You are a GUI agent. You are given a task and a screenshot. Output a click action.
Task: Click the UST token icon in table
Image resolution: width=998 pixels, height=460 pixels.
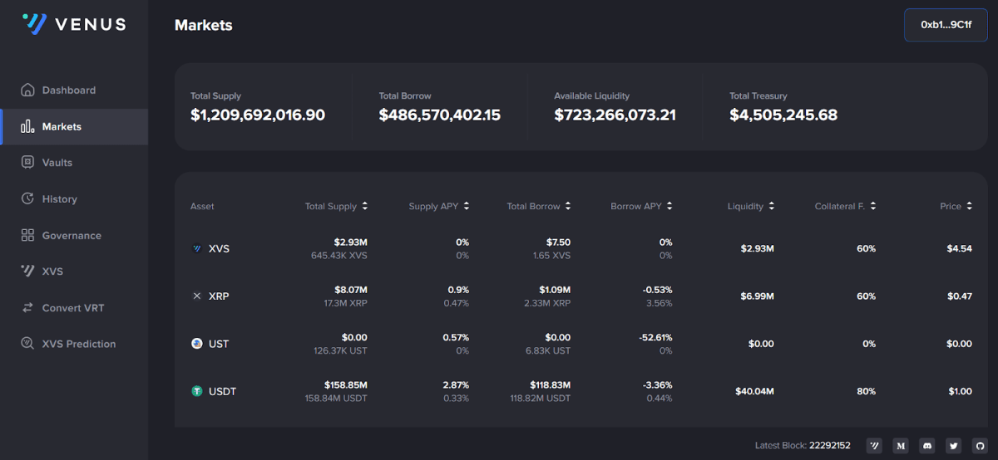[197, 343]
